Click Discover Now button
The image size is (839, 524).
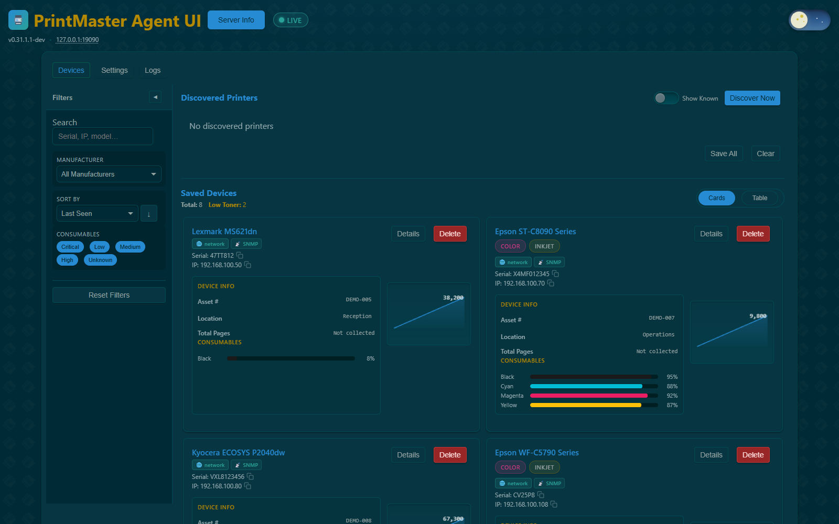coord(752,98)
